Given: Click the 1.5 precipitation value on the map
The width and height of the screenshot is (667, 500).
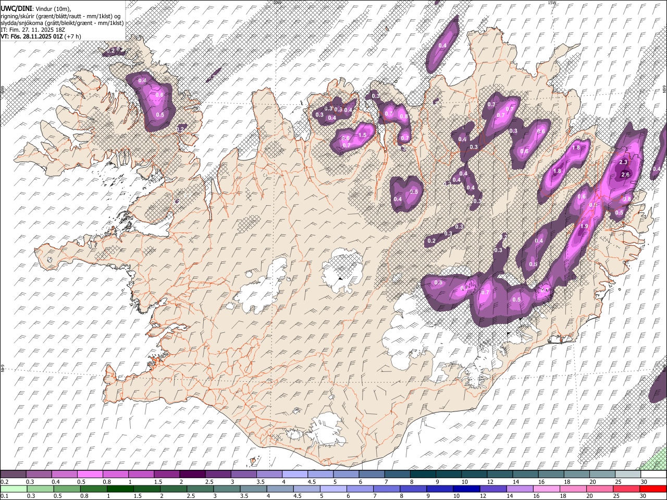Looking at the screenshot, I should [363, 135].
